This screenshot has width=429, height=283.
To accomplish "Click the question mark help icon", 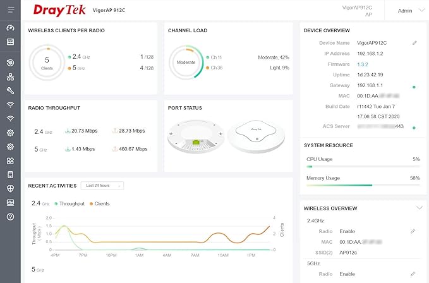I will 10,217.
